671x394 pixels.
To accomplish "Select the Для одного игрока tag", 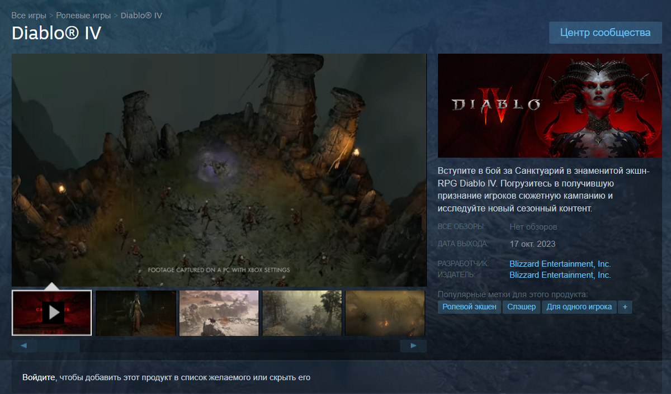I will point(579,307).
